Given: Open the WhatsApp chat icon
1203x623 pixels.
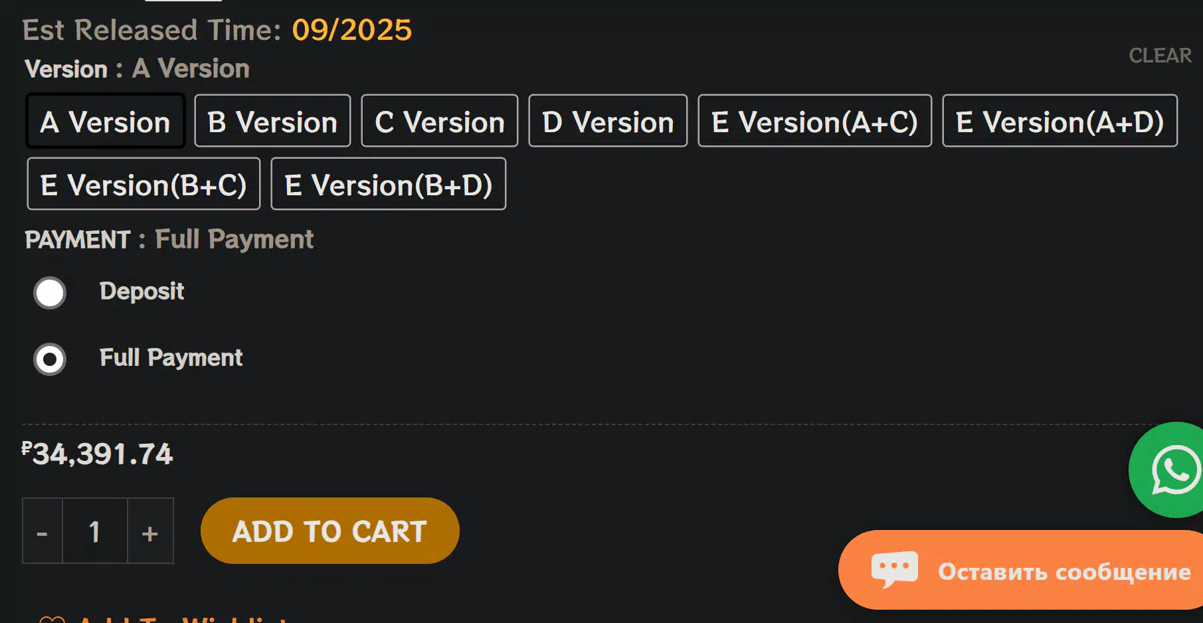Looking at the screenshot, I should (1174, 470).
